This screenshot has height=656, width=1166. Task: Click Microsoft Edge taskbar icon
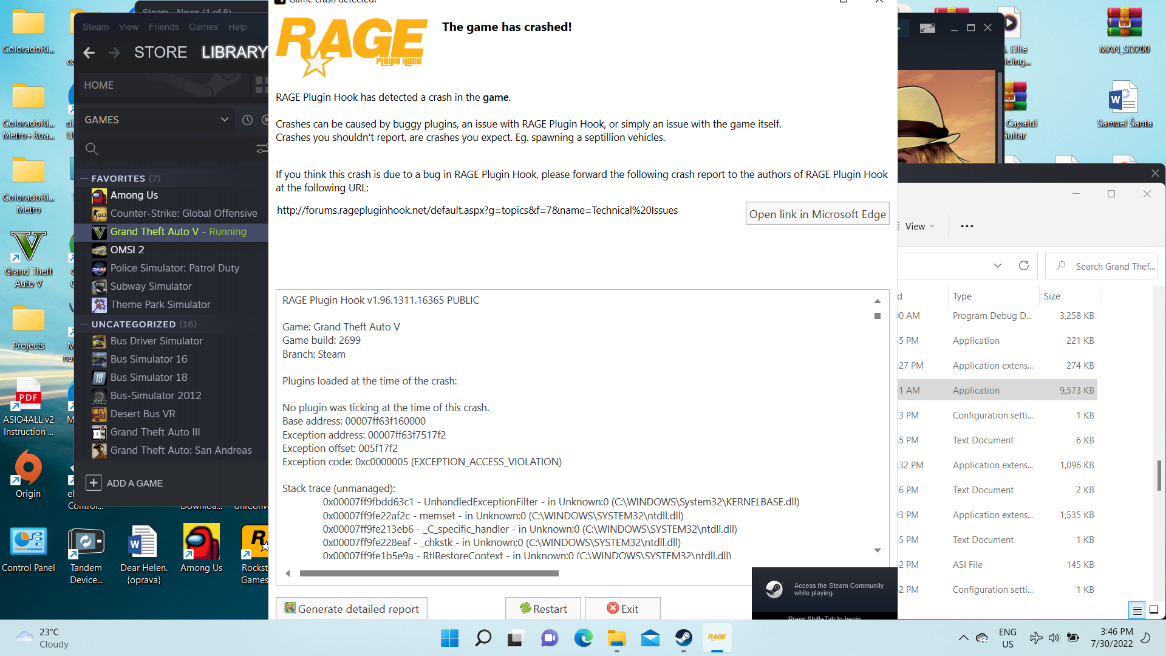583,638
